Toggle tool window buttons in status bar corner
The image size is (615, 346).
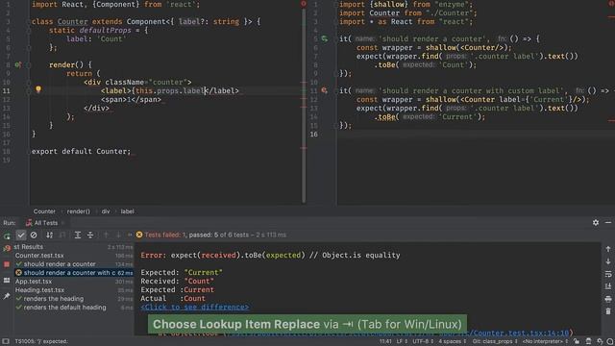(6, 341)
